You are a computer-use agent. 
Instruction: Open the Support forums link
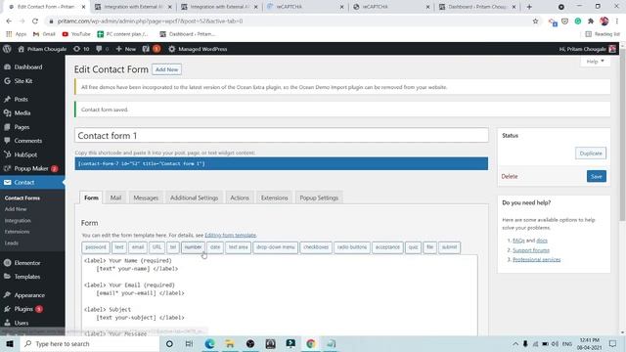click(531, 250)
